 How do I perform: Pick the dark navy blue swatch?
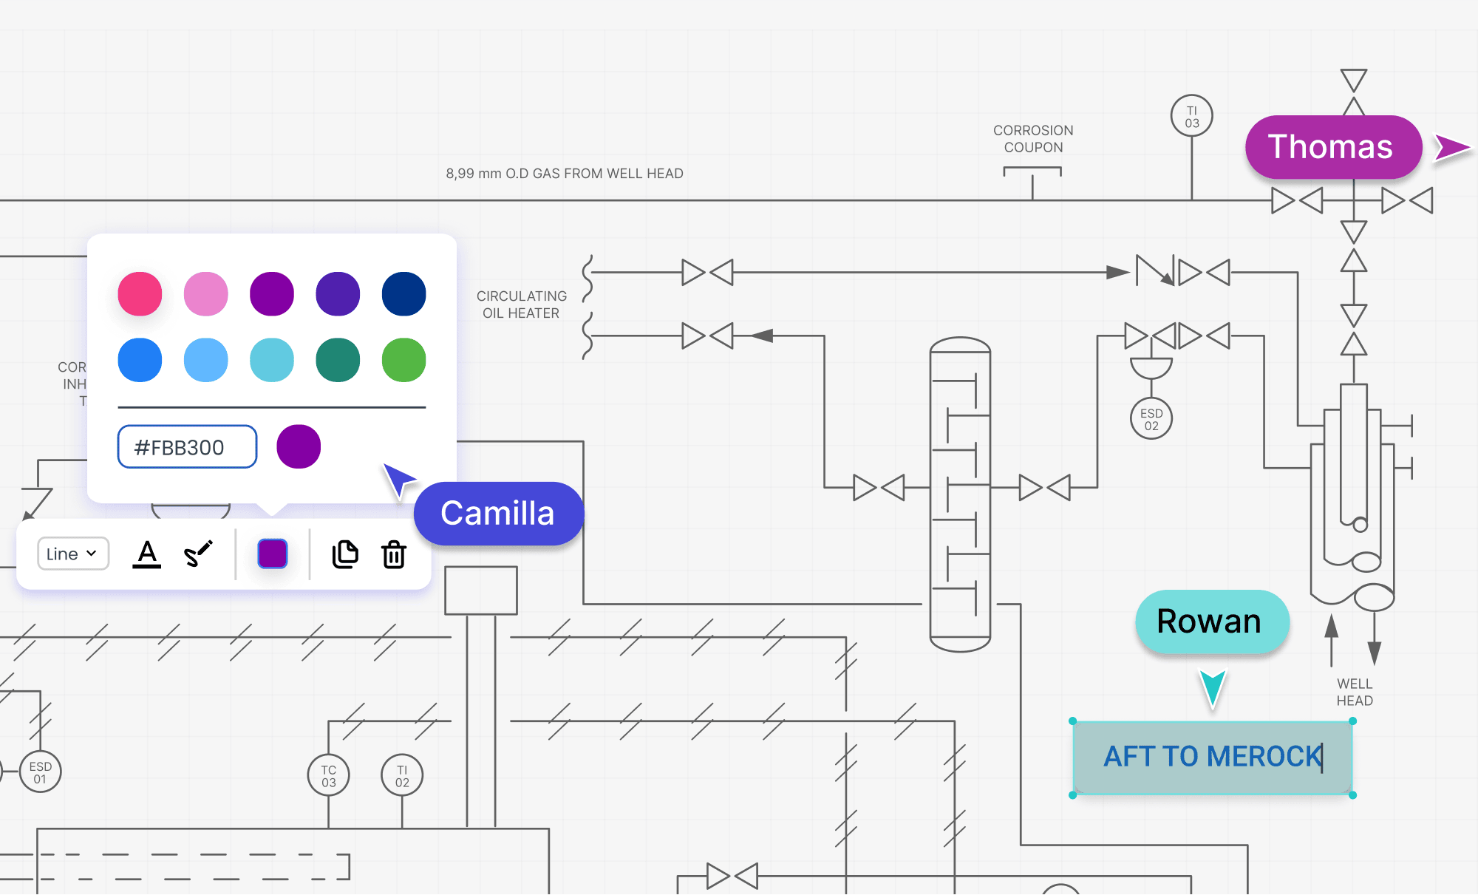(x=404, y=293)
